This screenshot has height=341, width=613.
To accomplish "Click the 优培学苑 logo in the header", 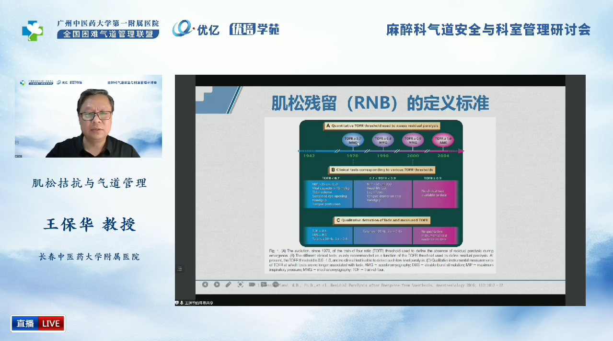I will click(254, 29).
